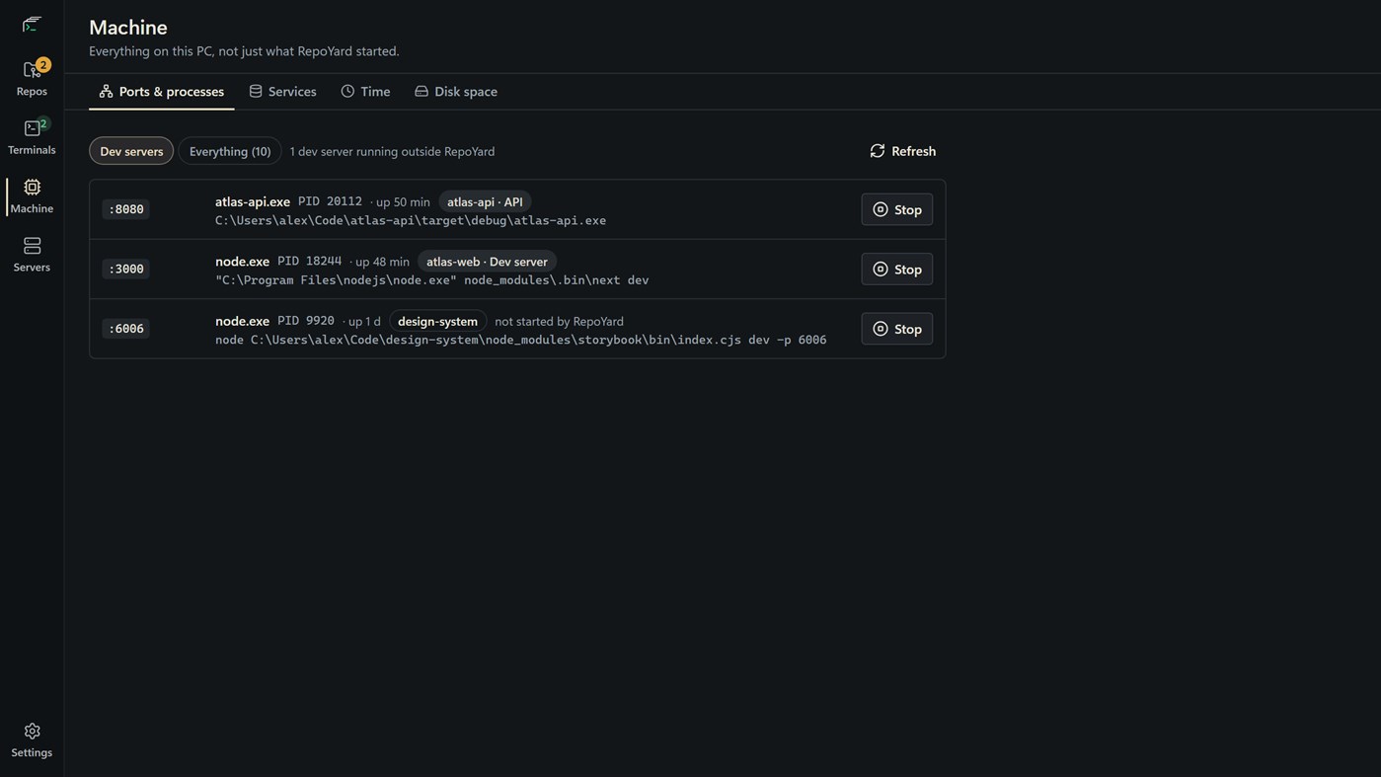Screen dimensions: 1381x777
Task: Open the Time tab
Action: tap(365, 91)
